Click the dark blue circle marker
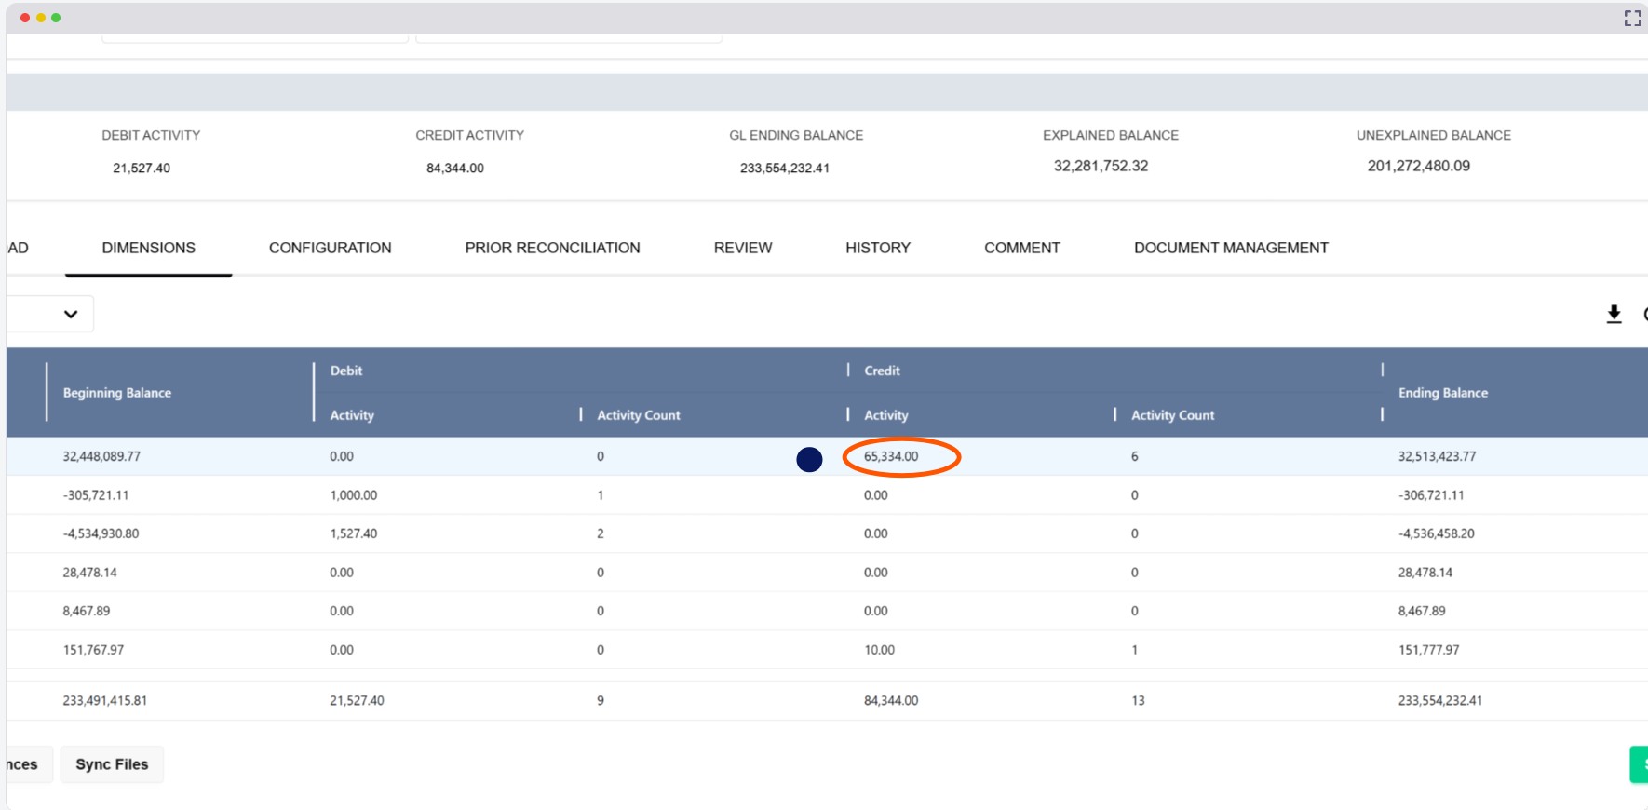1648x810 pixels. click(x=809, y=459)
